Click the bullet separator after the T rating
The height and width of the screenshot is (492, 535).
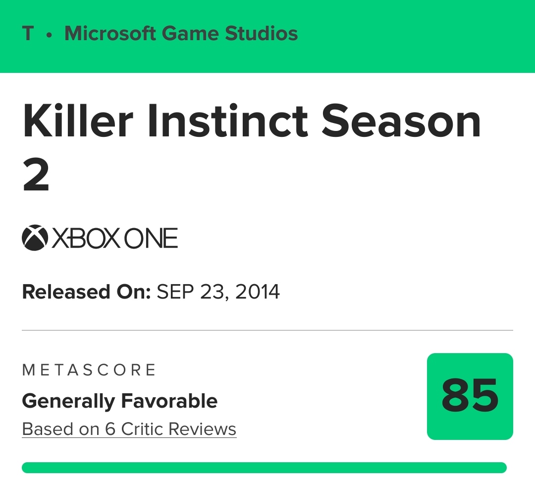[49, 35]
